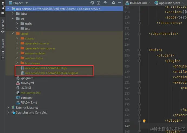187x133 pixels.
Task: Click the maven-archiver folder icon
Action: (x=22, y=53)
